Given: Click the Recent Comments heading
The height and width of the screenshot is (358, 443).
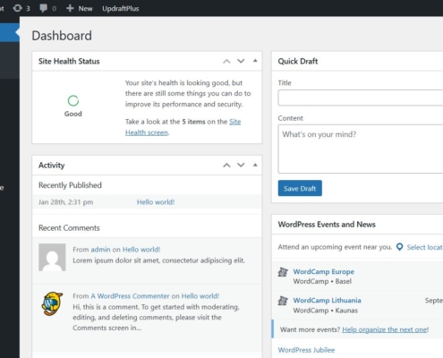Looking at the screenshot, I should click(69, 228).
